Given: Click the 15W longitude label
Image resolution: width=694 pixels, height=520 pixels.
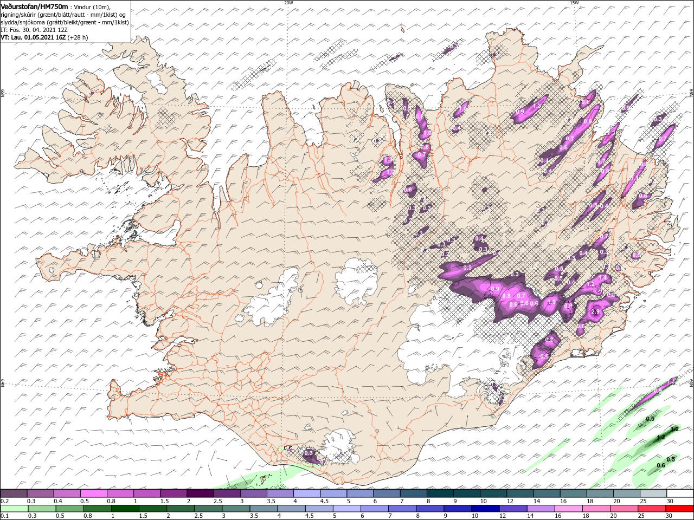Looking at the screenshot, I should tap(574, 3).
